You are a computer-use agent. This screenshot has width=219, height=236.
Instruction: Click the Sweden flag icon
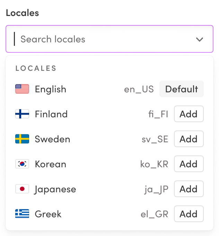click(22, 139)
